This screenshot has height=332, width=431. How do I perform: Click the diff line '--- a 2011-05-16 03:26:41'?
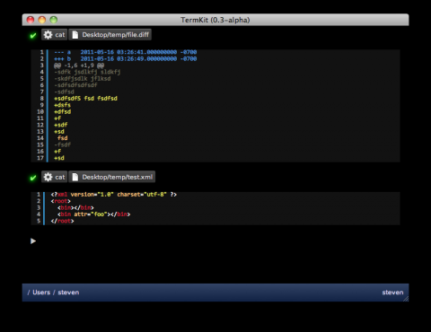point(126,52)
